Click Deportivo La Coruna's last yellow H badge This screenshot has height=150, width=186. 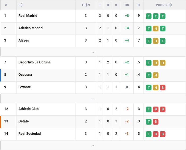point(163,63)
